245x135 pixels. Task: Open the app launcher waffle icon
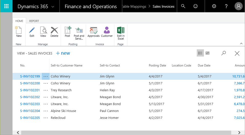pyautogui.click(x=6, y=6)
